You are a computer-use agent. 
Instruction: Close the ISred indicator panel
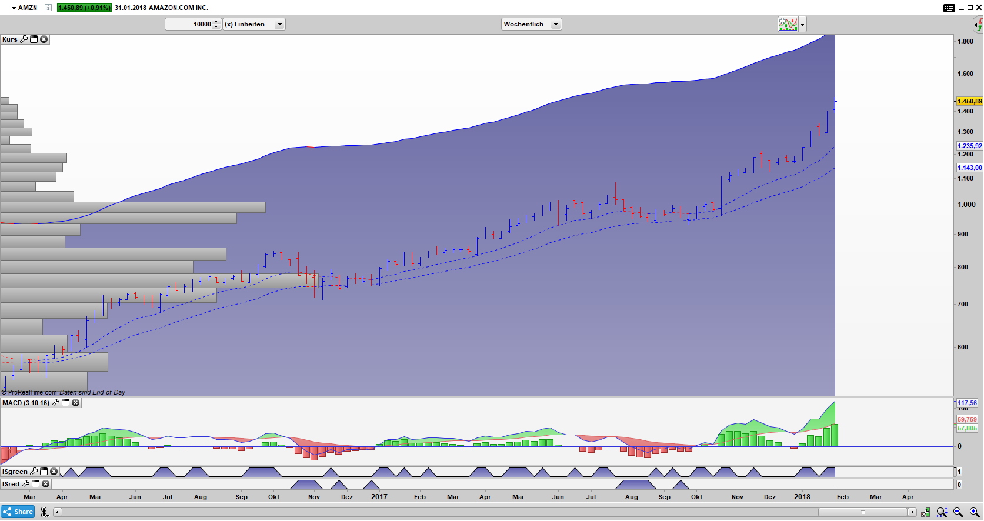click(46, 484)
